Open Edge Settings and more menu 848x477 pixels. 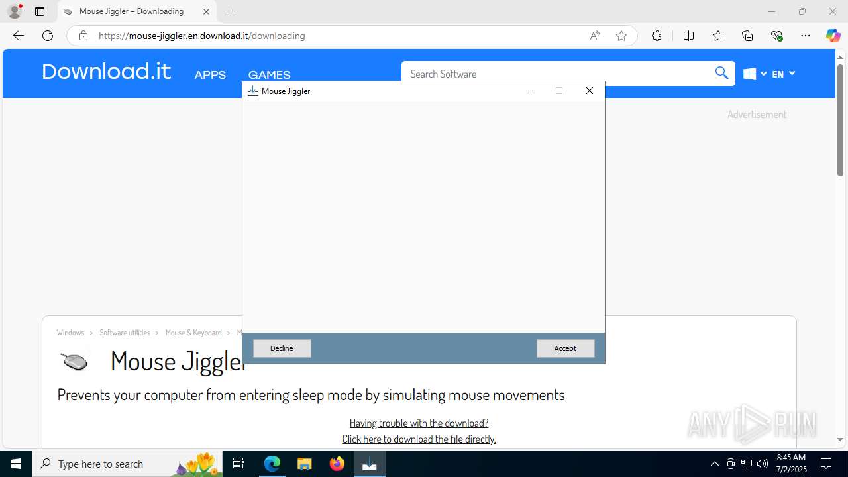click(x=806, y=36)
